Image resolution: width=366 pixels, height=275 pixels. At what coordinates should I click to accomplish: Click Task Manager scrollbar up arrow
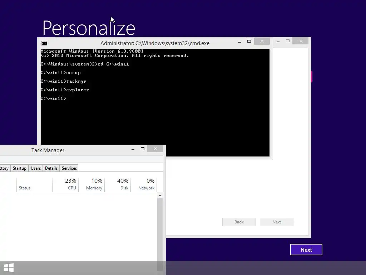160,196
